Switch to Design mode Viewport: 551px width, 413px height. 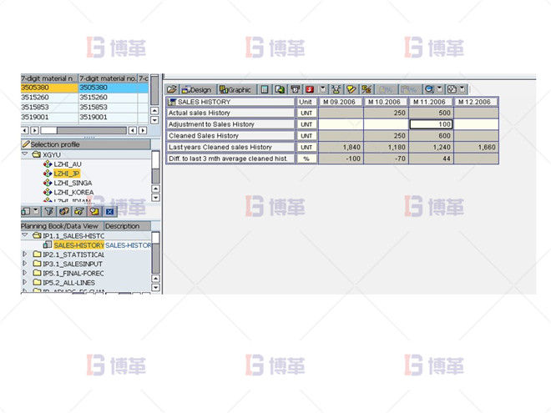(x=196, y=89)
